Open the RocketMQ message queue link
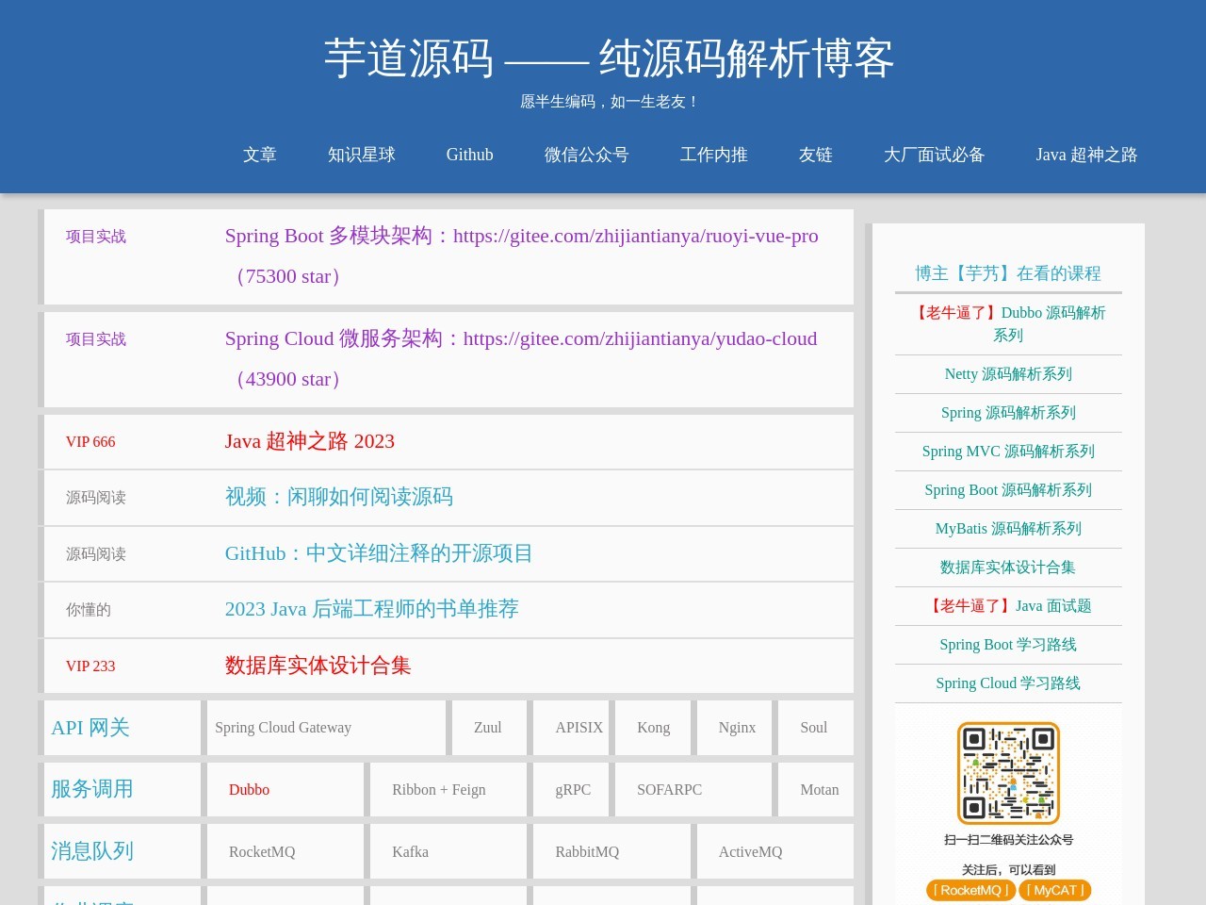1206x905 pixels. coord(262,852)
